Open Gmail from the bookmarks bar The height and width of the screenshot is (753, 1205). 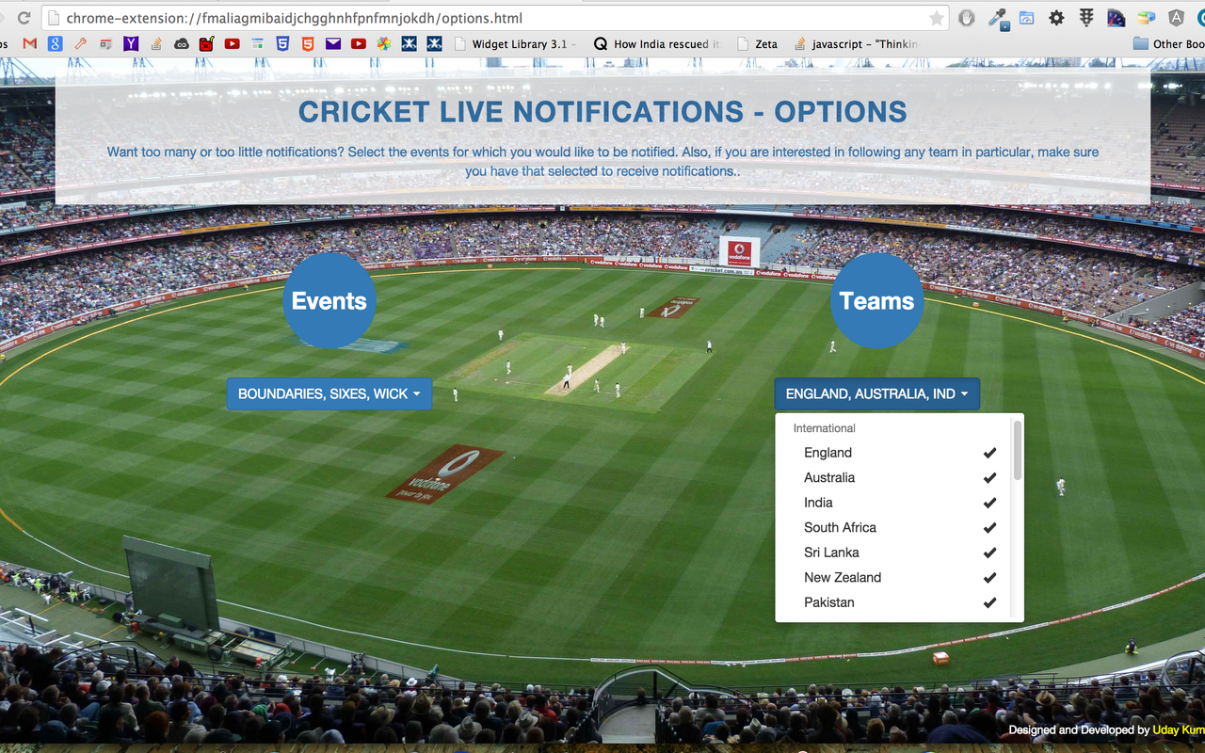pos(29,43)
